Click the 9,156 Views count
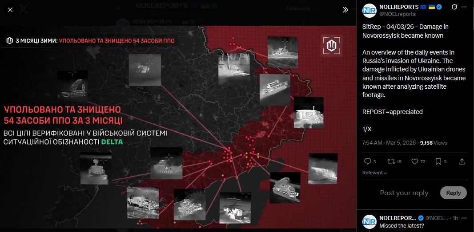 tap(434, 143)
